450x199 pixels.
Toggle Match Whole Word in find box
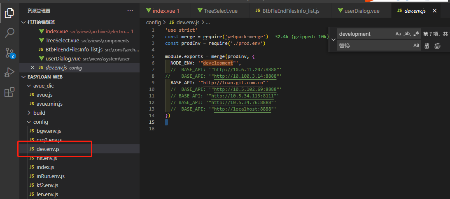coord(407,34)
